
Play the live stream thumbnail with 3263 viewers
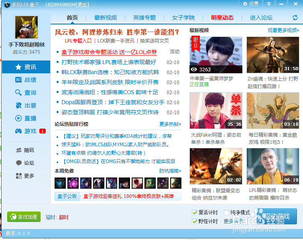[216, 55]
